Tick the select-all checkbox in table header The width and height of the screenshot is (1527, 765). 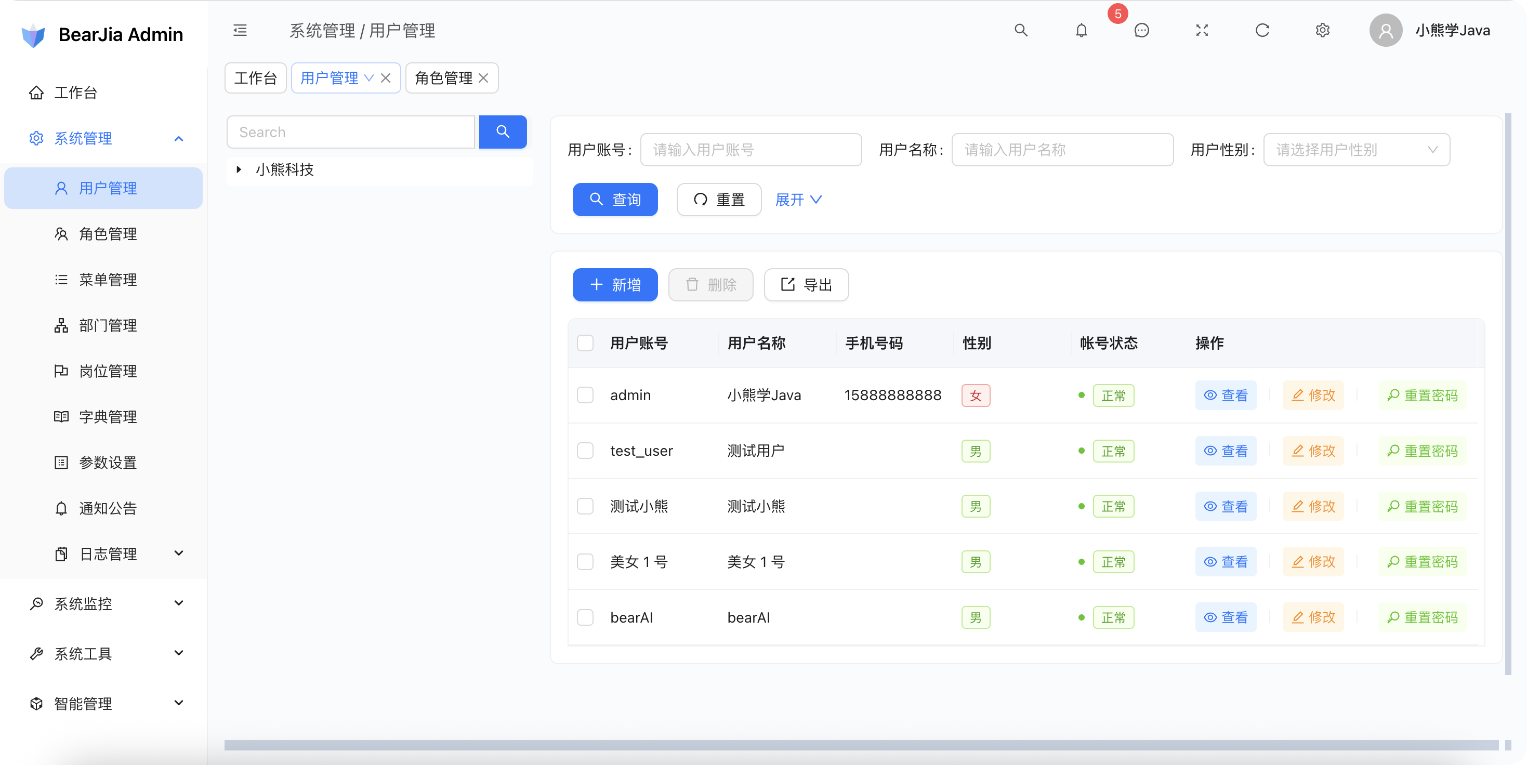585,343
